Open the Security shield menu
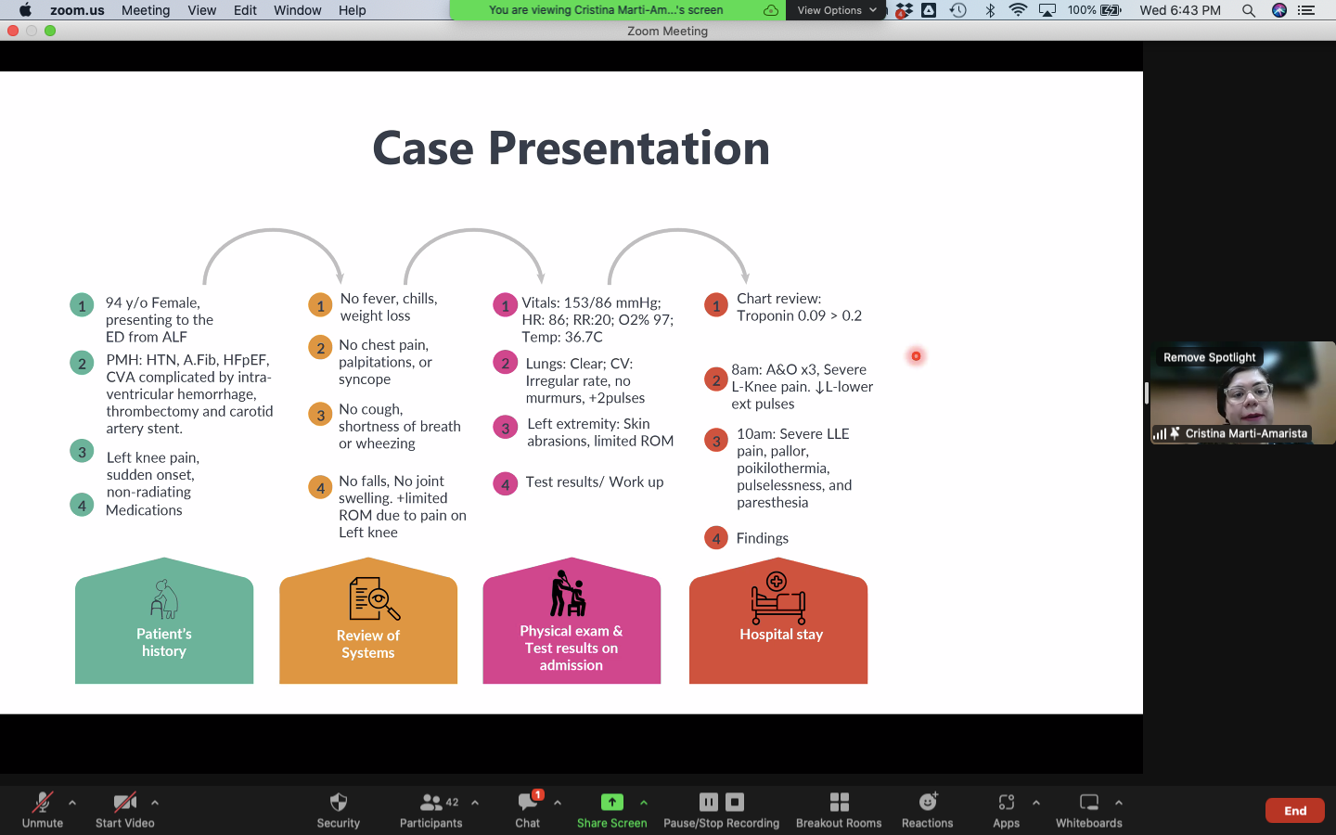This screenshot has height=835, width=1336. [x=339, y=809]
